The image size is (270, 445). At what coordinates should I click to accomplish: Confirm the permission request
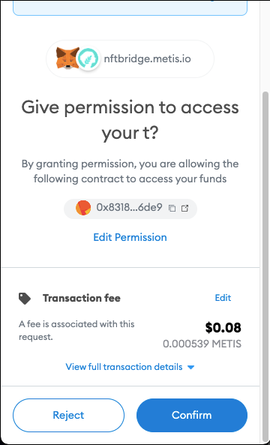coord(192,415)
